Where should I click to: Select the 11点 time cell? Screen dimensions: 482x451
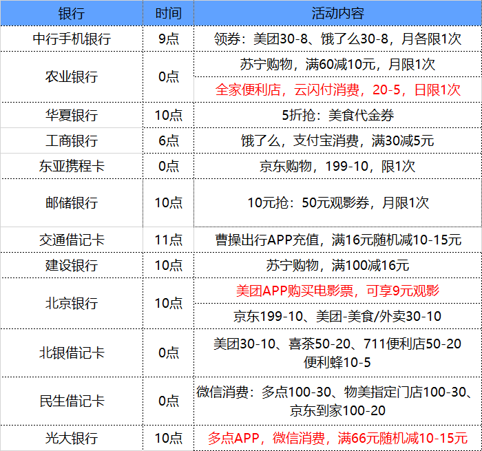pos(169,240)
